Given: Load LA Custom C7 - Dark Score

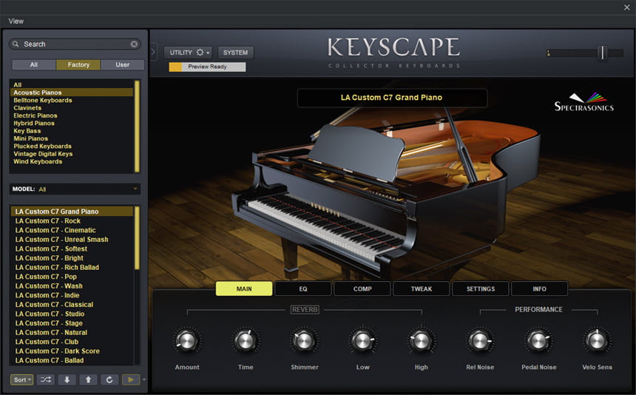Looking at the screenshot, I should pos(72,351).
